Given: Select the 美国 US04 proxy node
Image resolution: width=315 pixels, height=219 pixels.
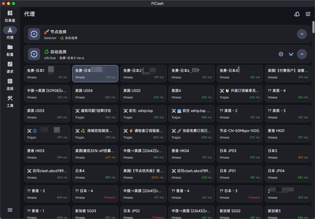Looking at the screenshot, I should [x=95, y=94].
